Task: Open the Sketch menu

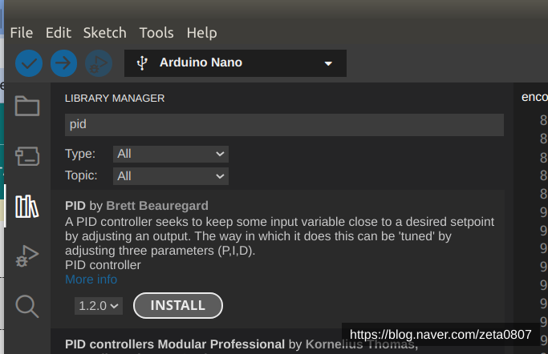Action: 105,33
